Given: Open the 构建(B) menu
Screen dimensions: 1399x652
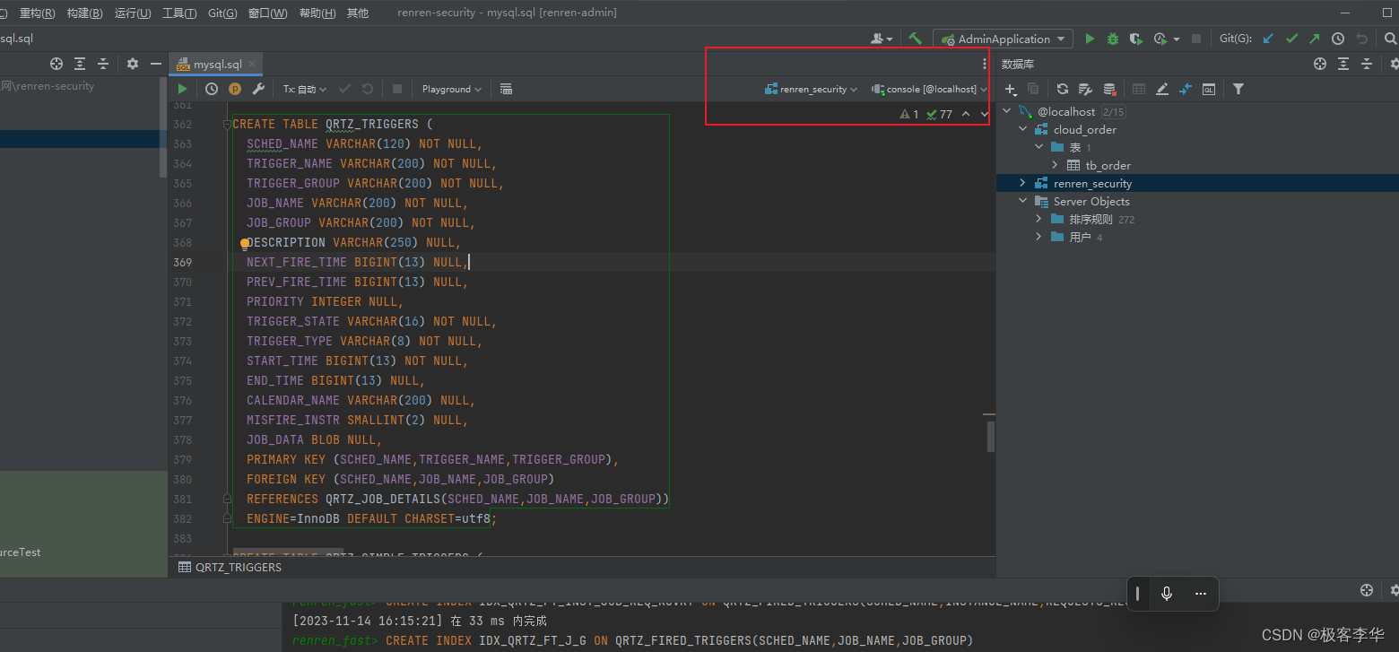Looking at the screenshot, I should [x=85, y=13].
